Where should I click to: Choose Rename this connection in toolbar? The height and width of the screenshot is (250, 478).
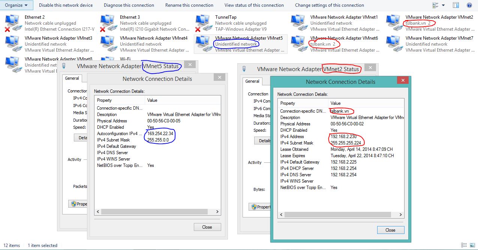pos(189,5)
